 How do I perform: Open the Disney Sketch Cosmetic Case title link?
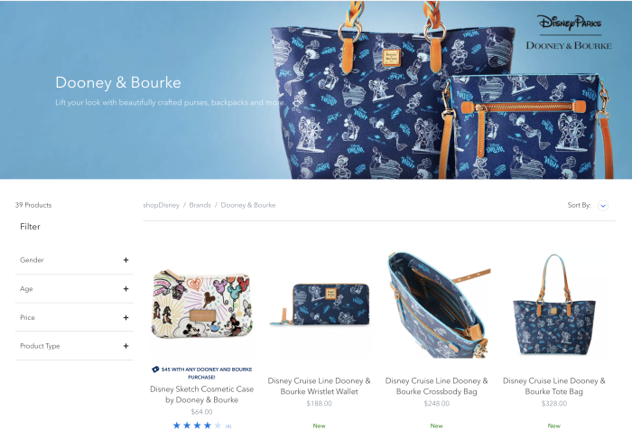pyautogui.click(x=201, y=395)
